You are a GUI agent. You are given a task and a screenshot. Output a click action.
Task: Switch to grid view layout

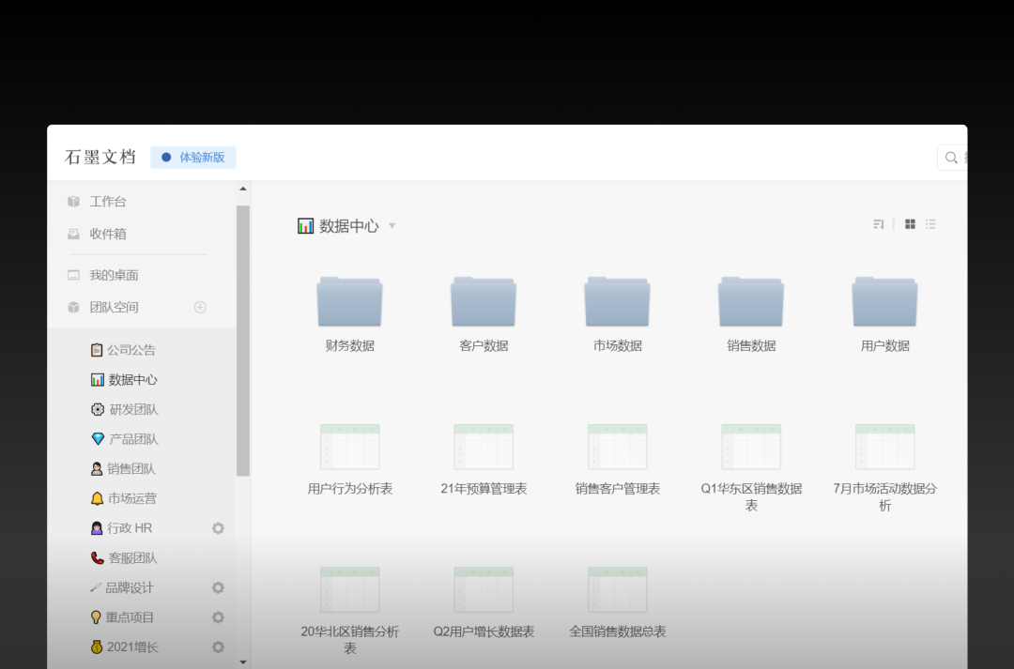point(909,224)
